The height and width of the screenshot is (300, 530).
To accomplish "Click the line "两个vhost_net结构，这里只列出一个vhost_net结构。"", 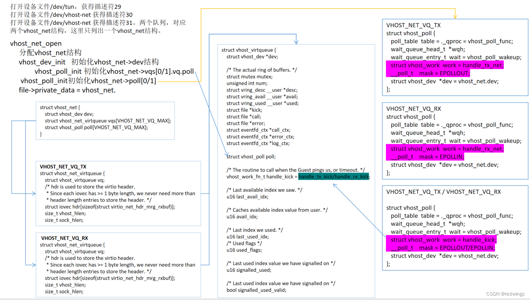I will click(86, 31).
